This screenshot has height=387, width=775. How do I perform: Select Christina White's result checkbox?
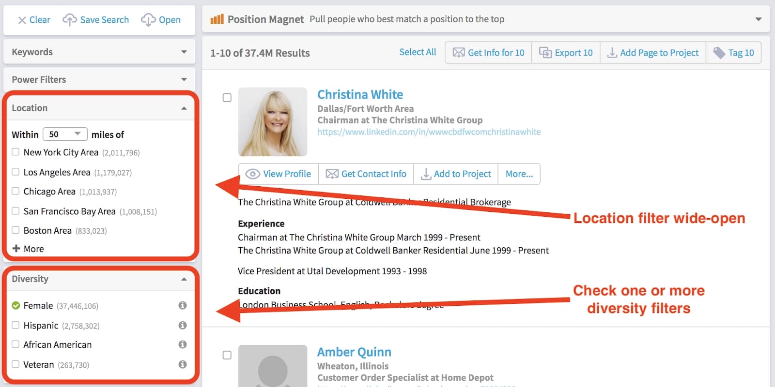click(x=227, y=98)
